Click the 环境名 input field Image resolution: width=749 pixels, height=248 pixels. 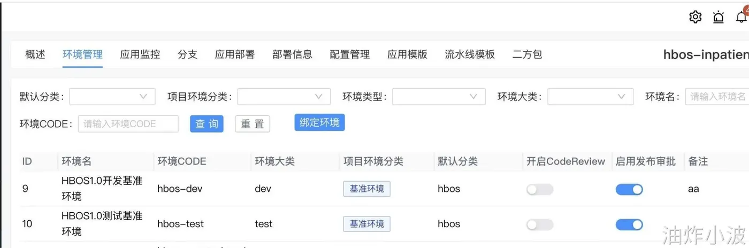(717, 97)
